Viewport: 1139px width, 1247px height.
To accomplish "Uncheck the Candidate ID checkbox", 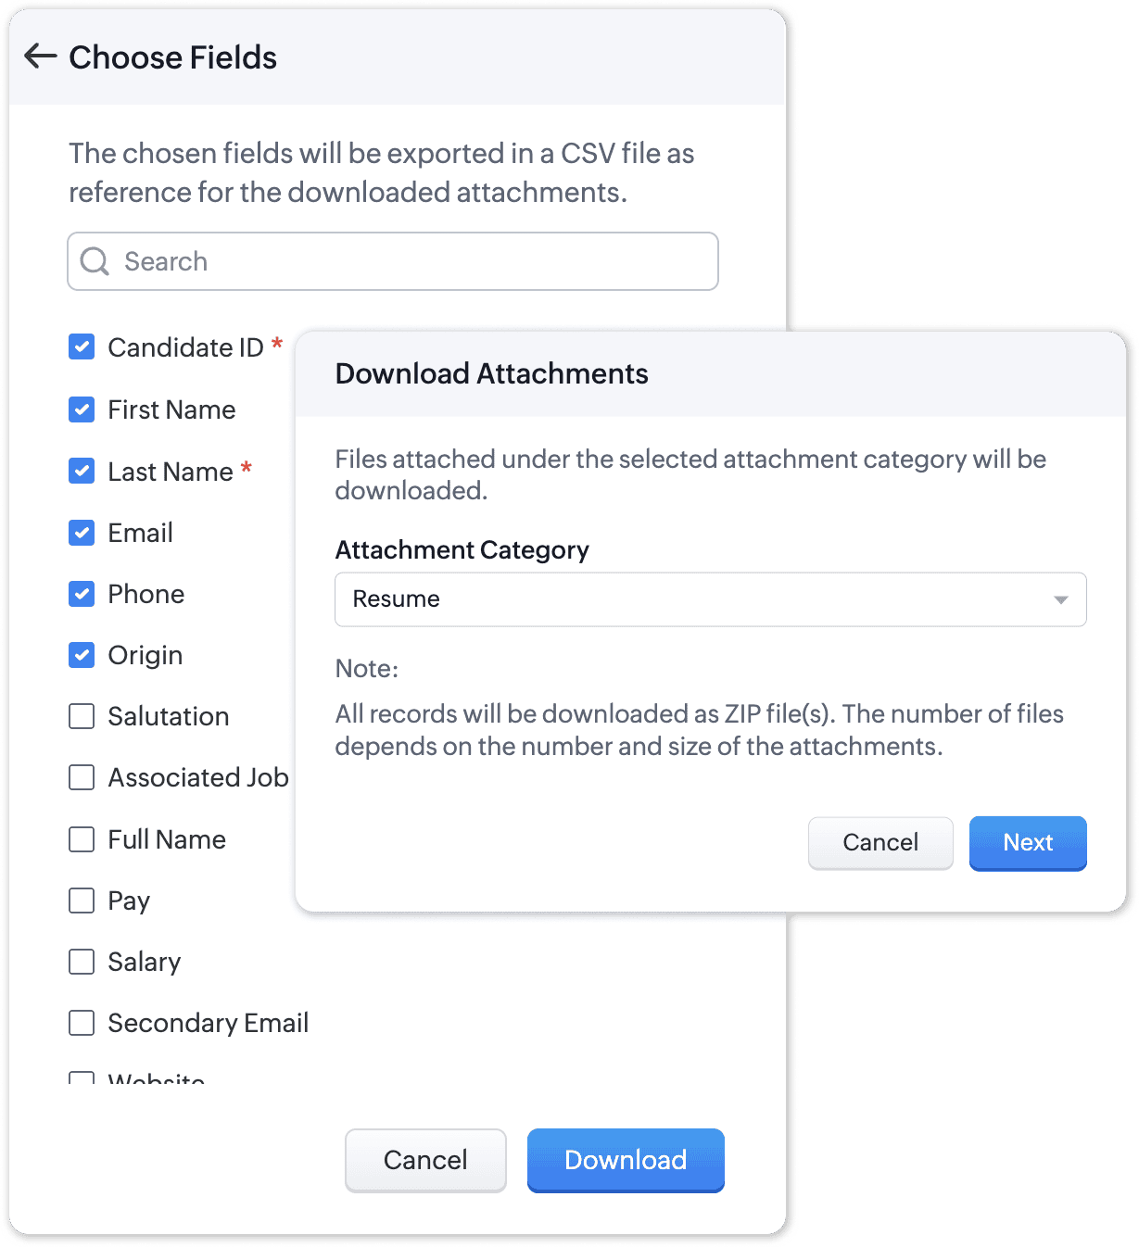I will click(82, 346).
